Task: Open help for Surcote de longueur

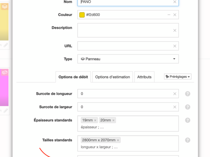Action: coord(188,94)
